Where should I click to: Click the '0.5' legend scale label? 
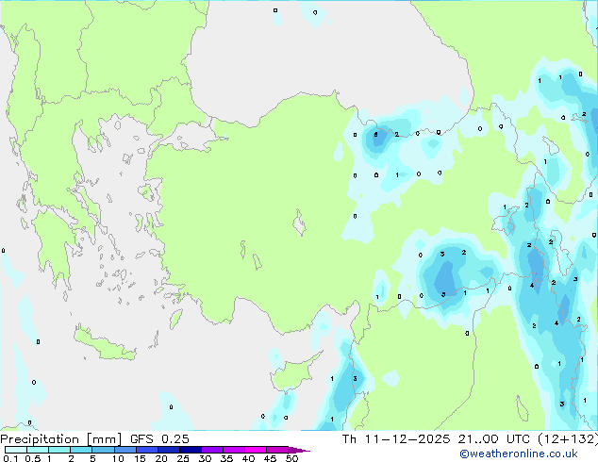pyautogui.click(x=33, y=458)
